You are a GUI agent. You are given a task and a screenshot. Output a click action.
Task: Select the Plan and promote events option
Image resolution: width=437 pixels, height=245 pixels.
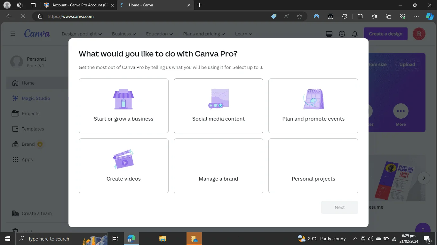point(313,106)
